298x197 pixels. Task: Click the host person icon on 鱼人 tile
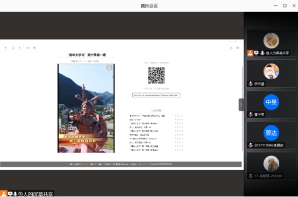pos(250,53)
